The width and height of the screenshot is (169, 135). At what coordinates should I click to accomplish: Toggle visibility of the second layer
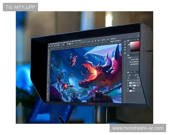(x=128, y=85)
